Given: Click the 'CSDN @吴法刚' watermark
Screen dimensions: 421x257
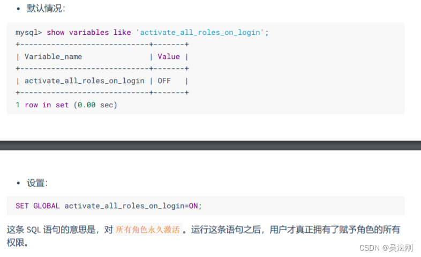Looking at the screenshot, I should point(386,248).
